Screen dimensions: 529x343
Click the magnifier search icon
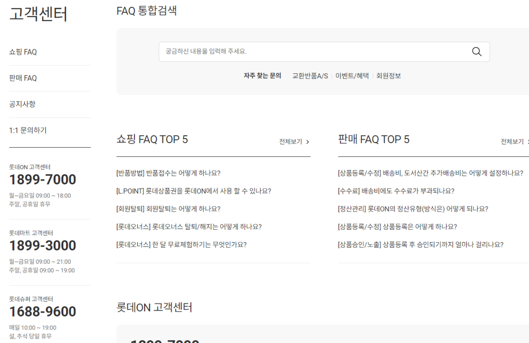[x=477, y=52]
